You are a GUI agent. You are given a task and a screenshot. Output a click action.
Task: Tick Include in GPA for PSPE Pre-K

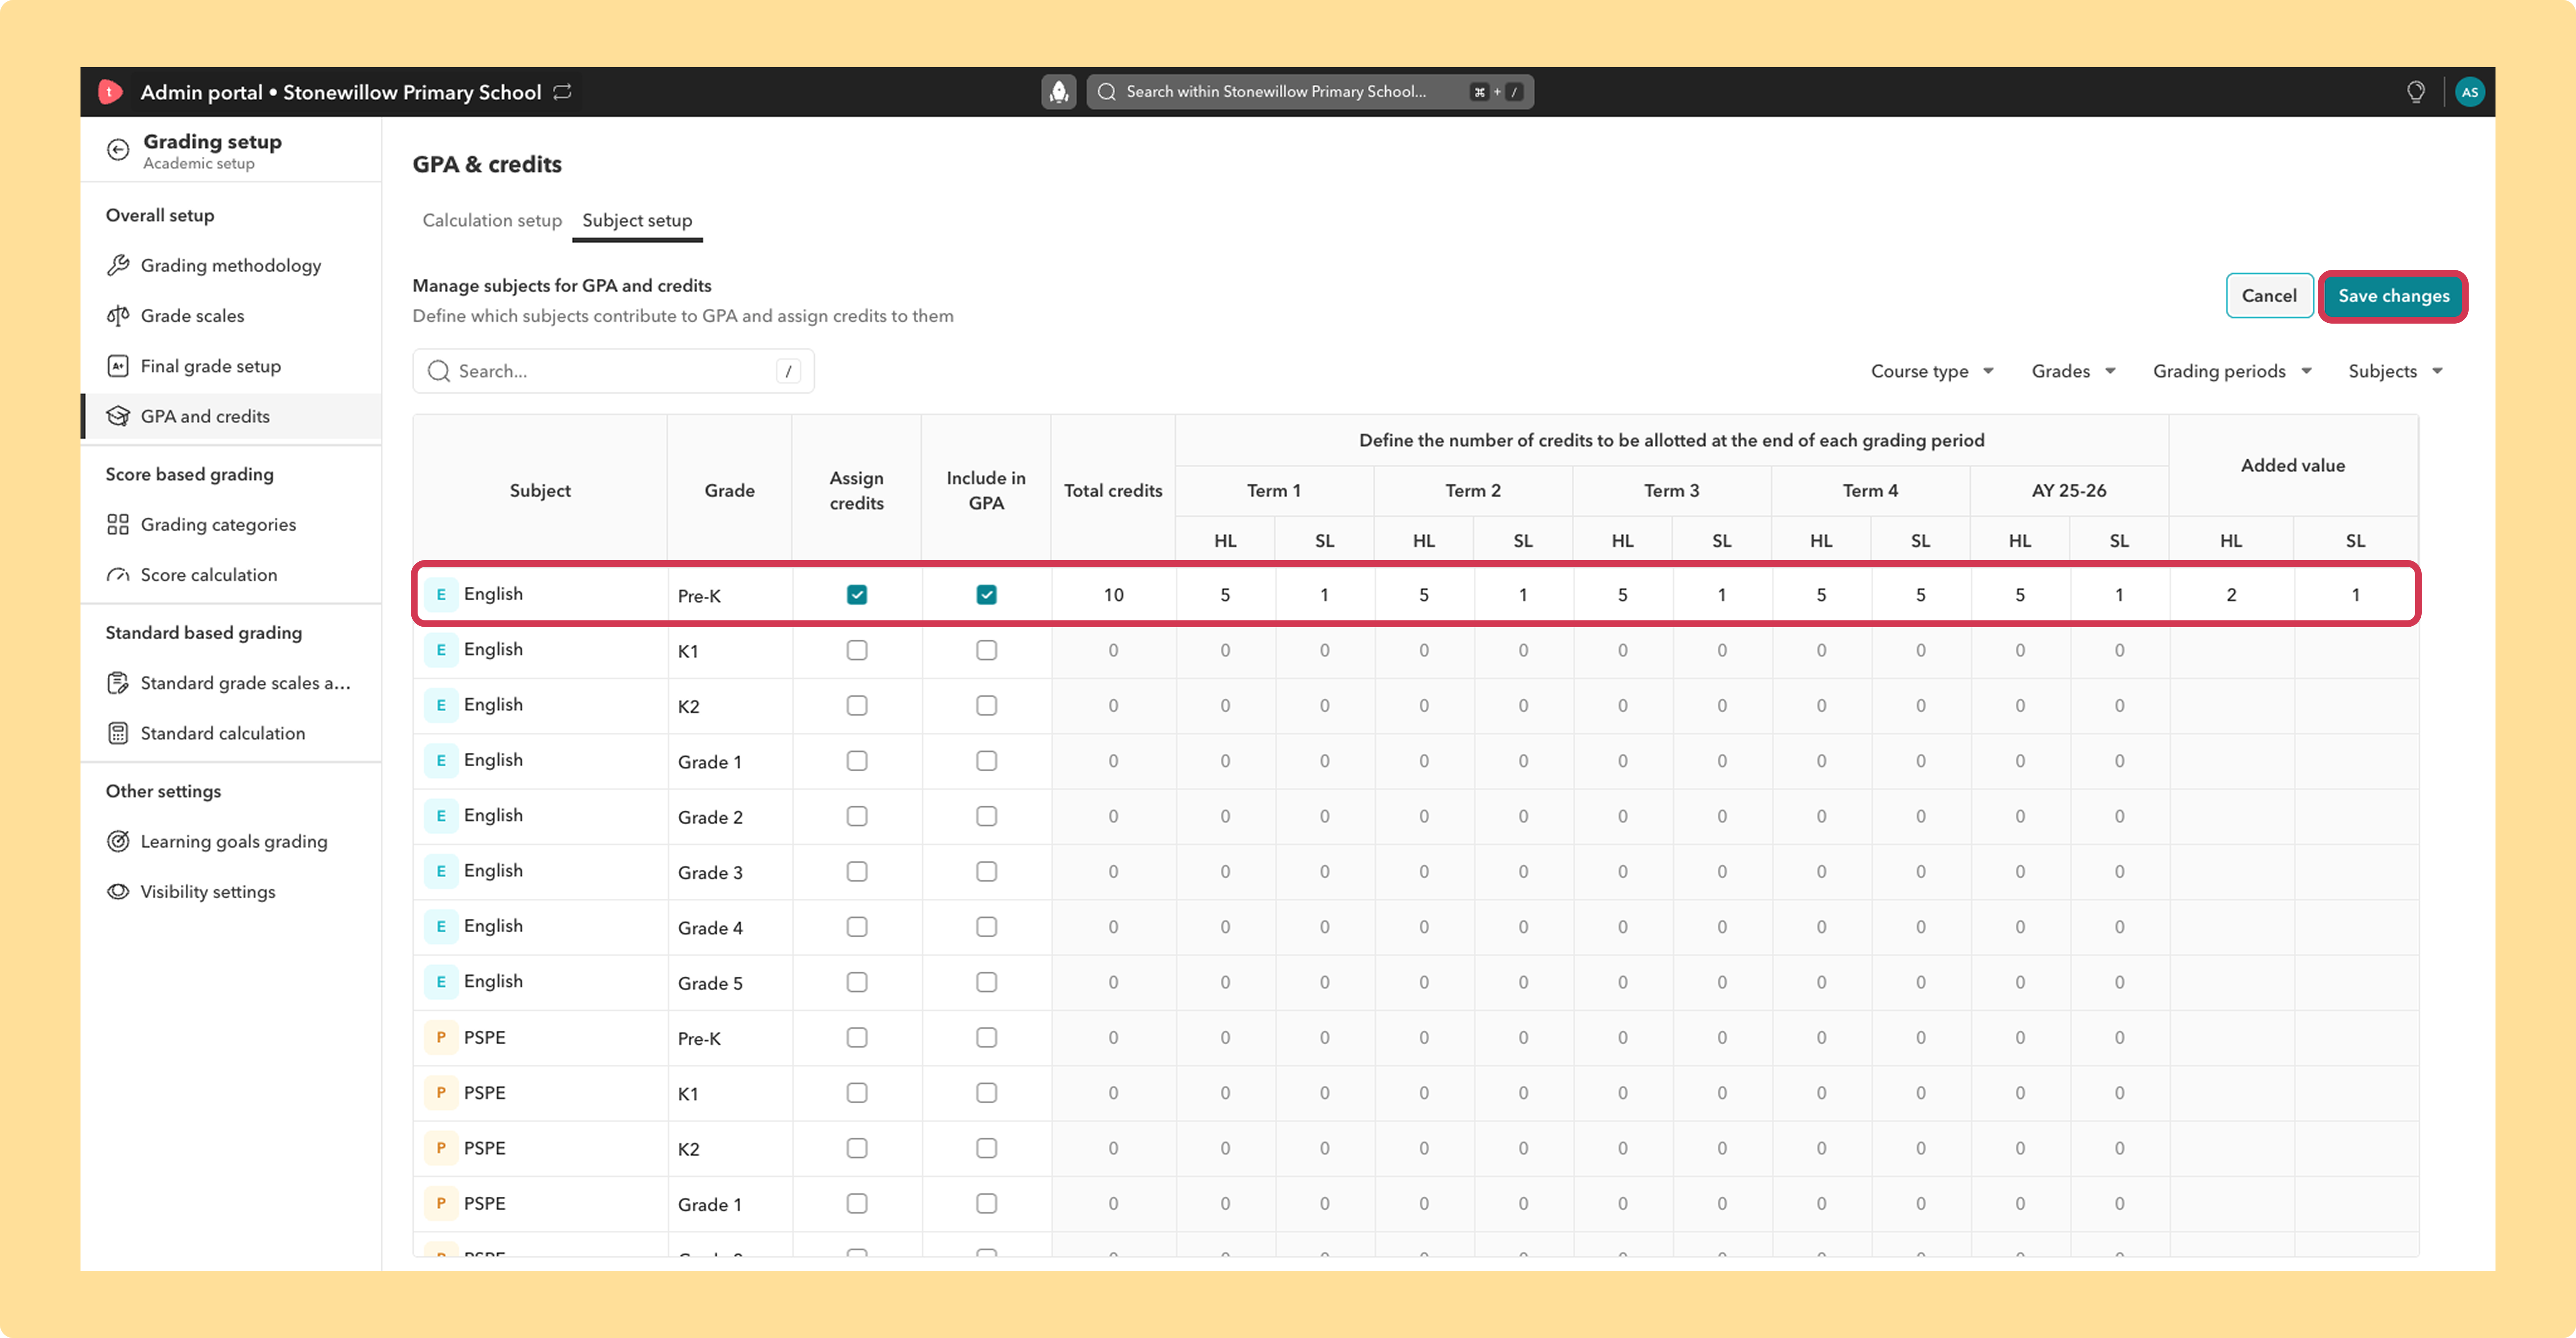point(987,1037)
